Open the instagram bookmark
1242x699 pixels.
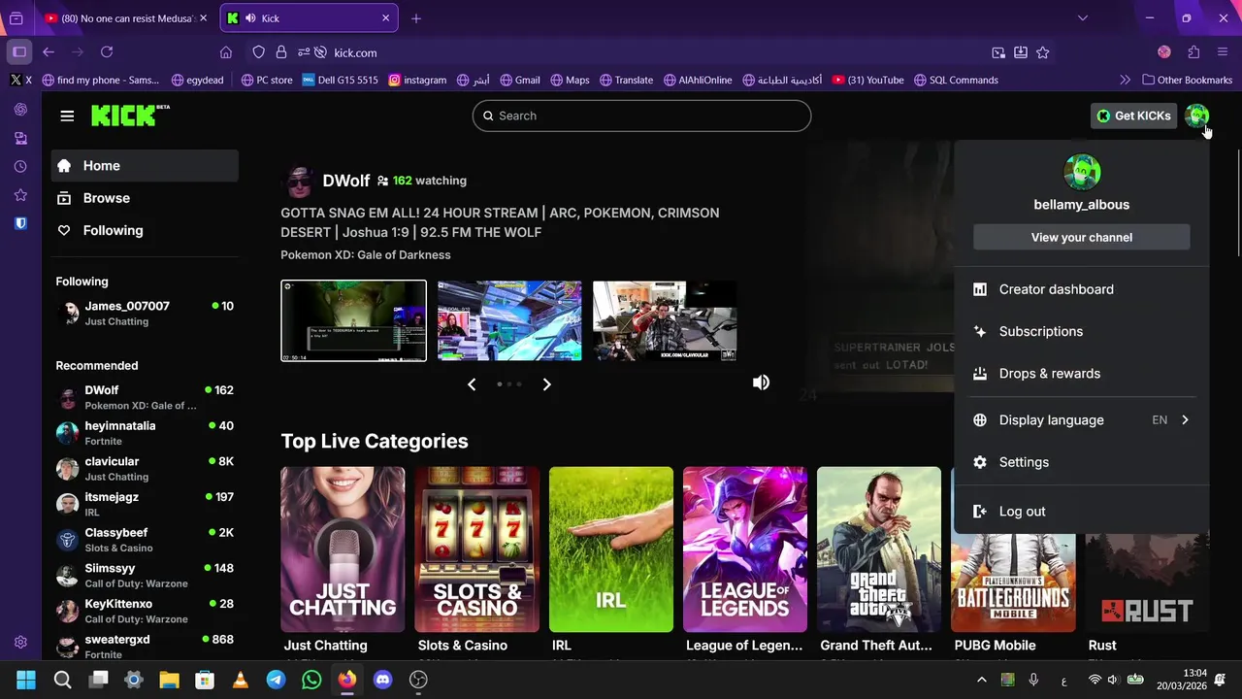point(417,81)
